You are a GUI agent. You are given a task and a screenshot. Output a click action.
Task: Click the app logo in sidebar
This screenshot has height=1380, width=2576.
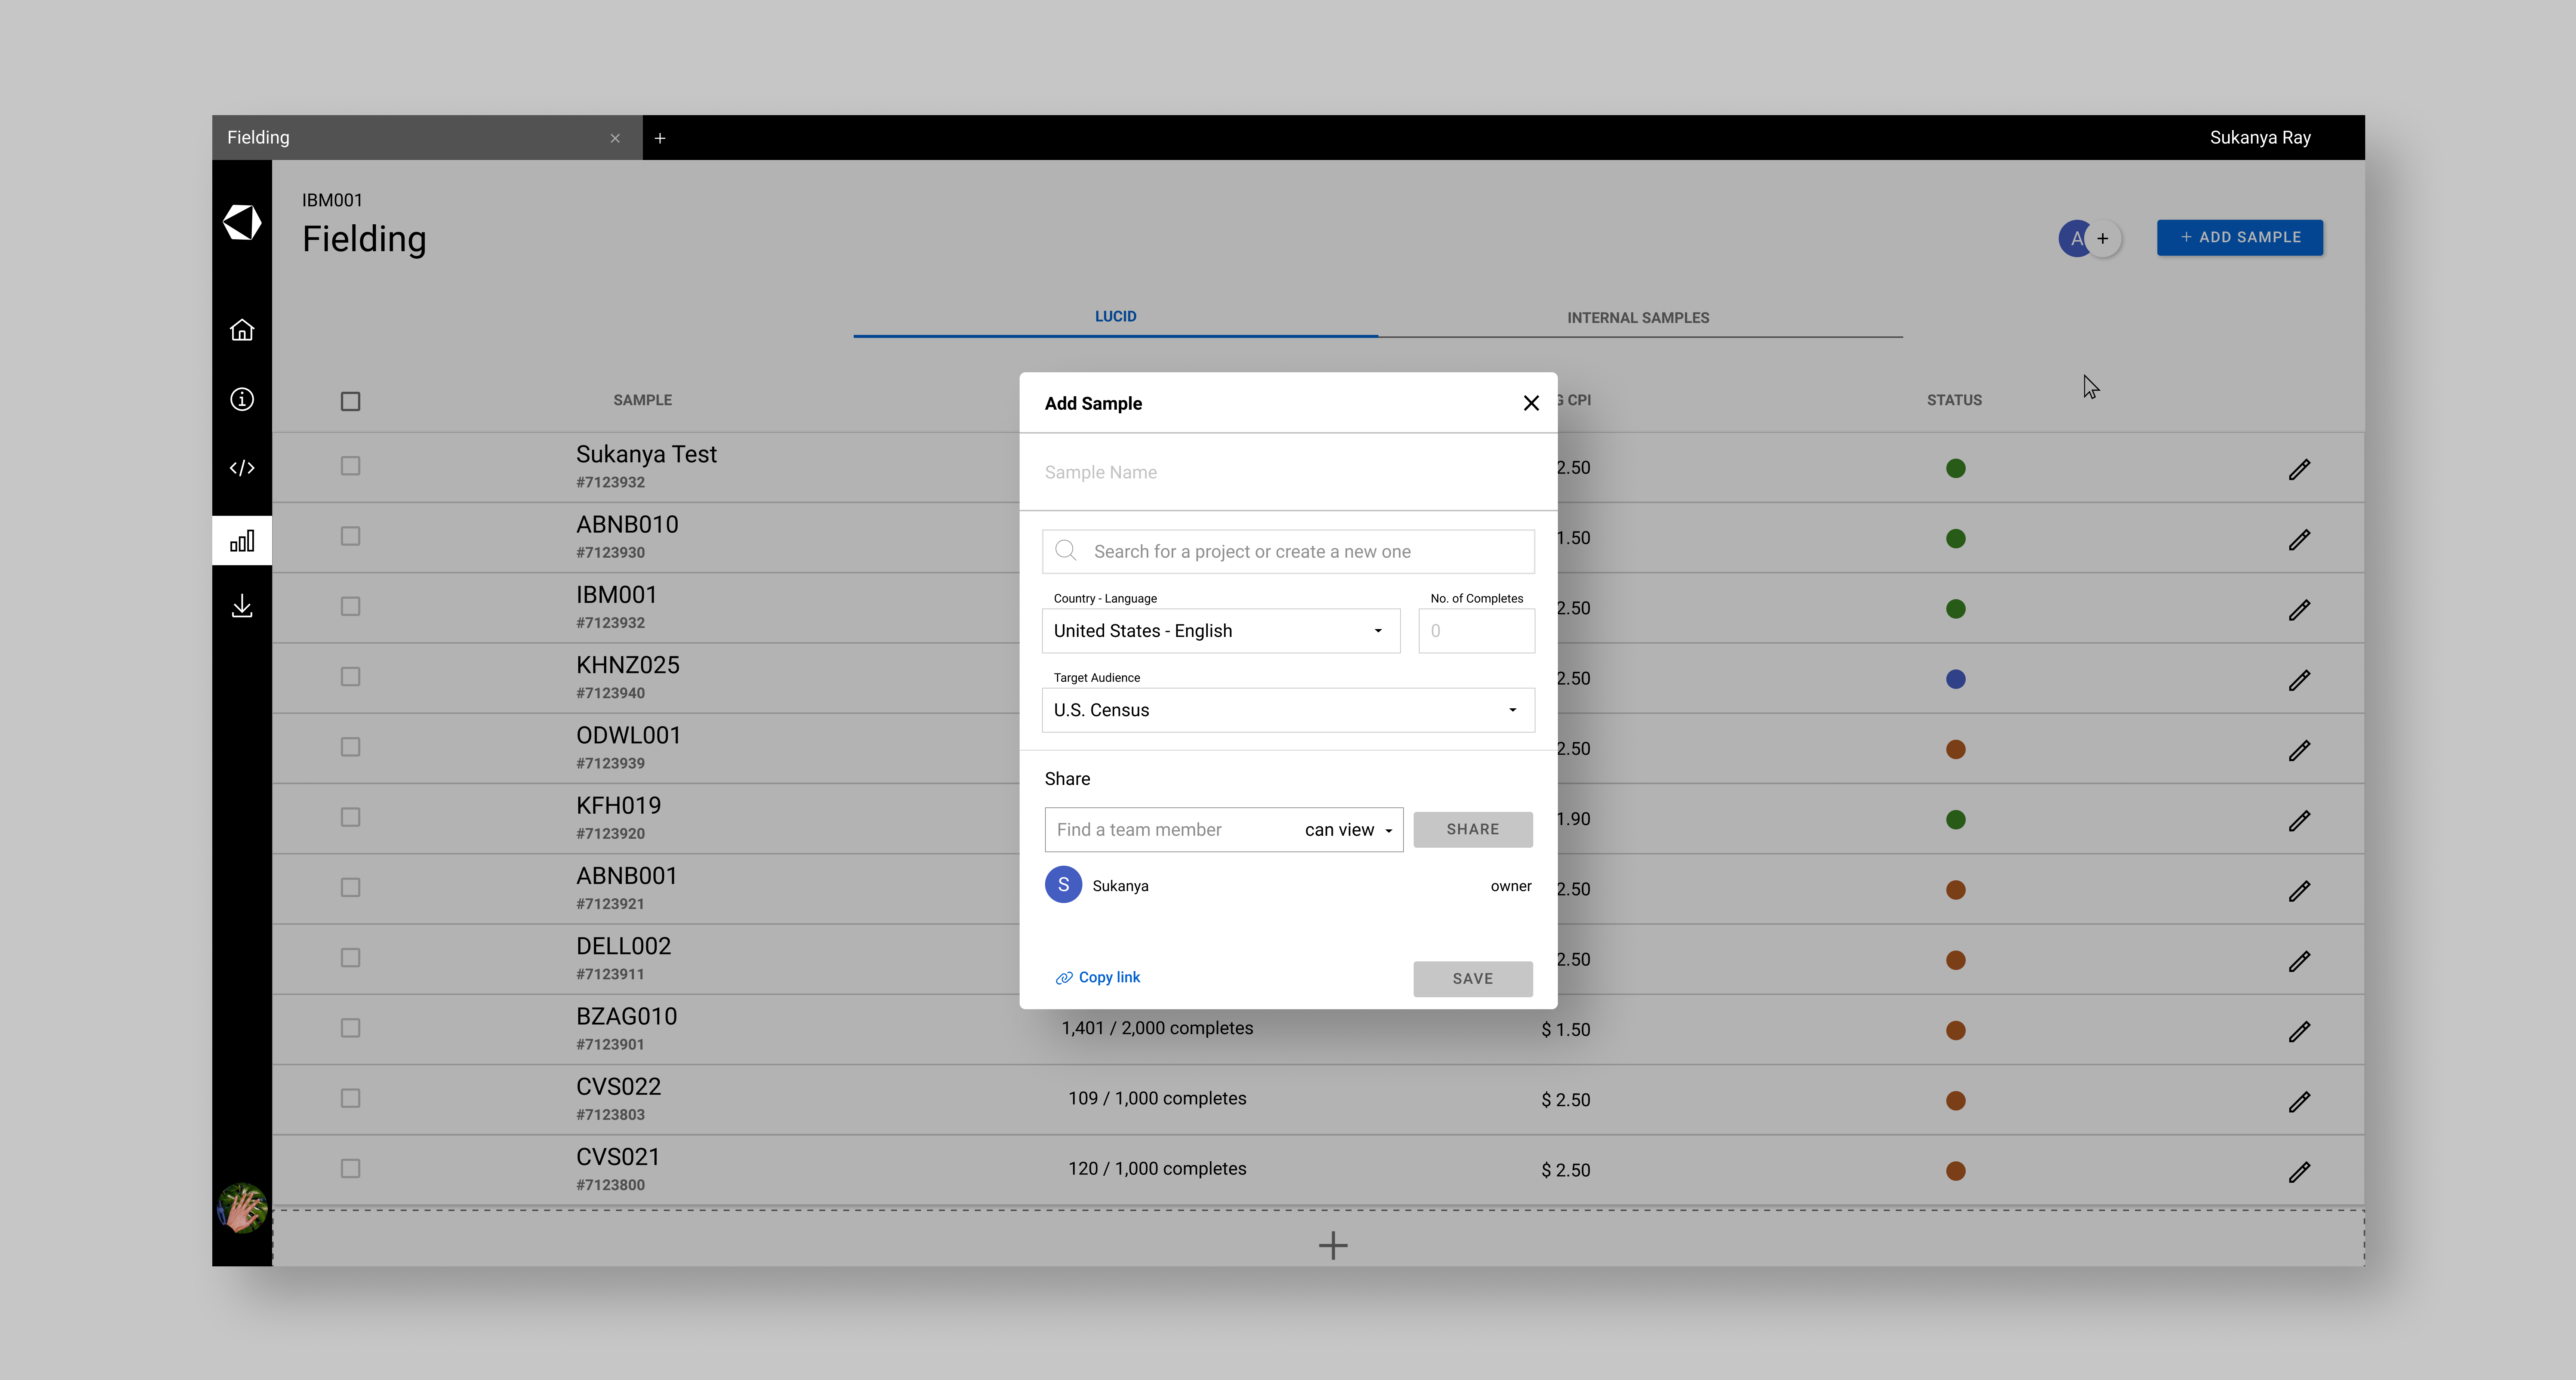click(242, 222)
